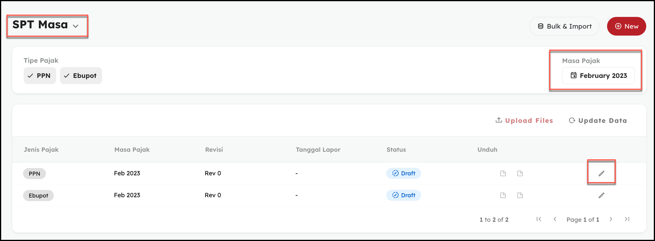The image size is (655, 241).
Task: Go to the previous page chevron
Action: pos(555,219)
